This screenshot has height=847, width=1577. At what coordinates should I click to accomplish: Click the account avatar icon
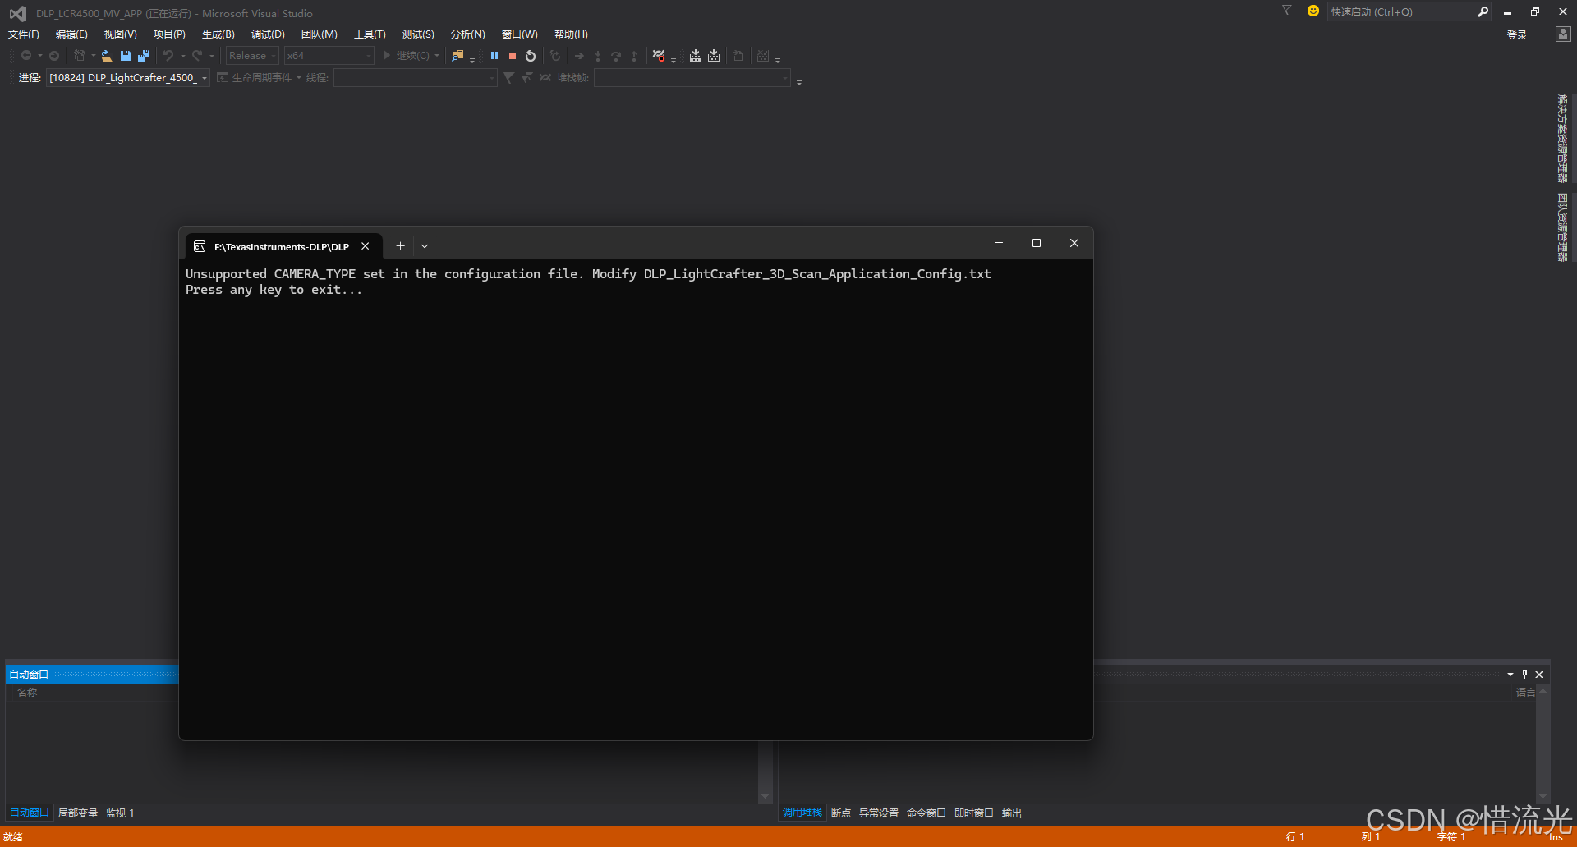1563,34
